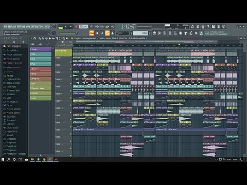Image resolution: width=247 pixels, height=185 pixels.
Task: Click the View playlist icon
Action: 154,33
